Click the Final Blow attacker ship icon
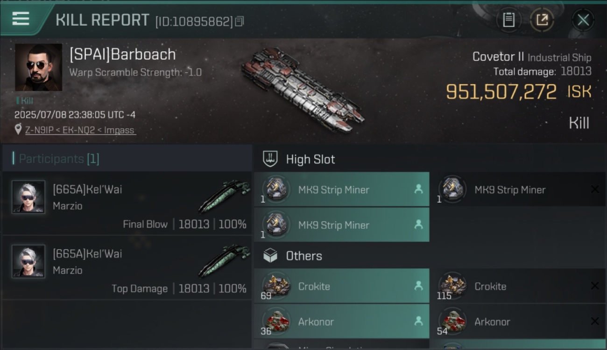607x350 pixels. (x=225, y=196)
